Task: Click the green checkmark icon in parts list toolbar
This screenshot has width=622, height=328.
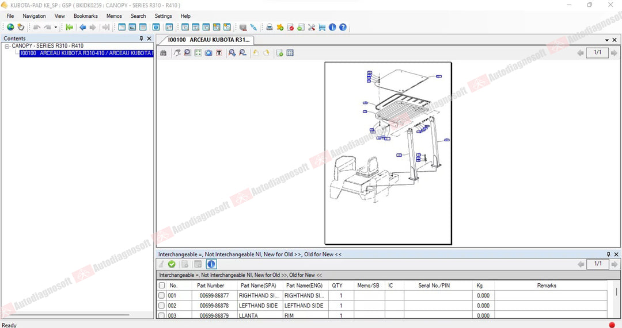Action: tap(172, 264)
